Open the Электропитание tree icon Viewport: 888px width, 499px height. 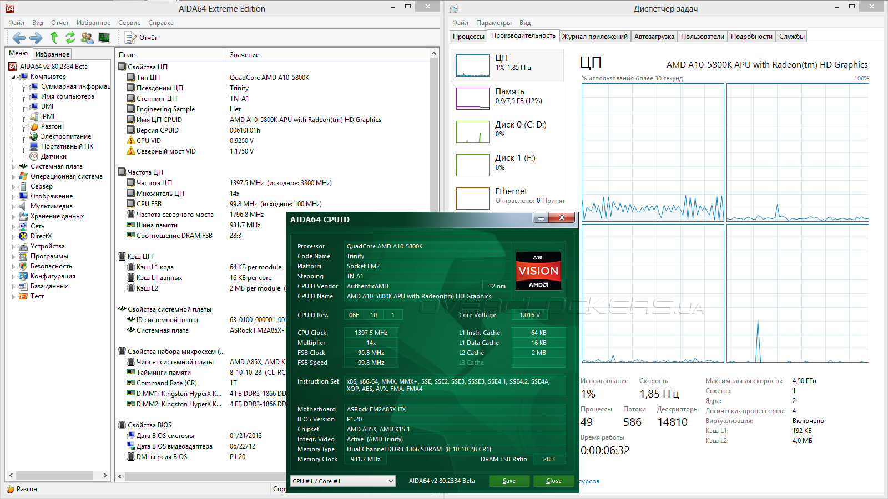[x=34, y=136]
